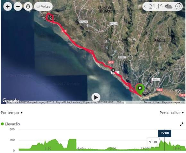The image size is (186, 153).
Task: Enable the Voltas checkbox
Action: [38, 6]
